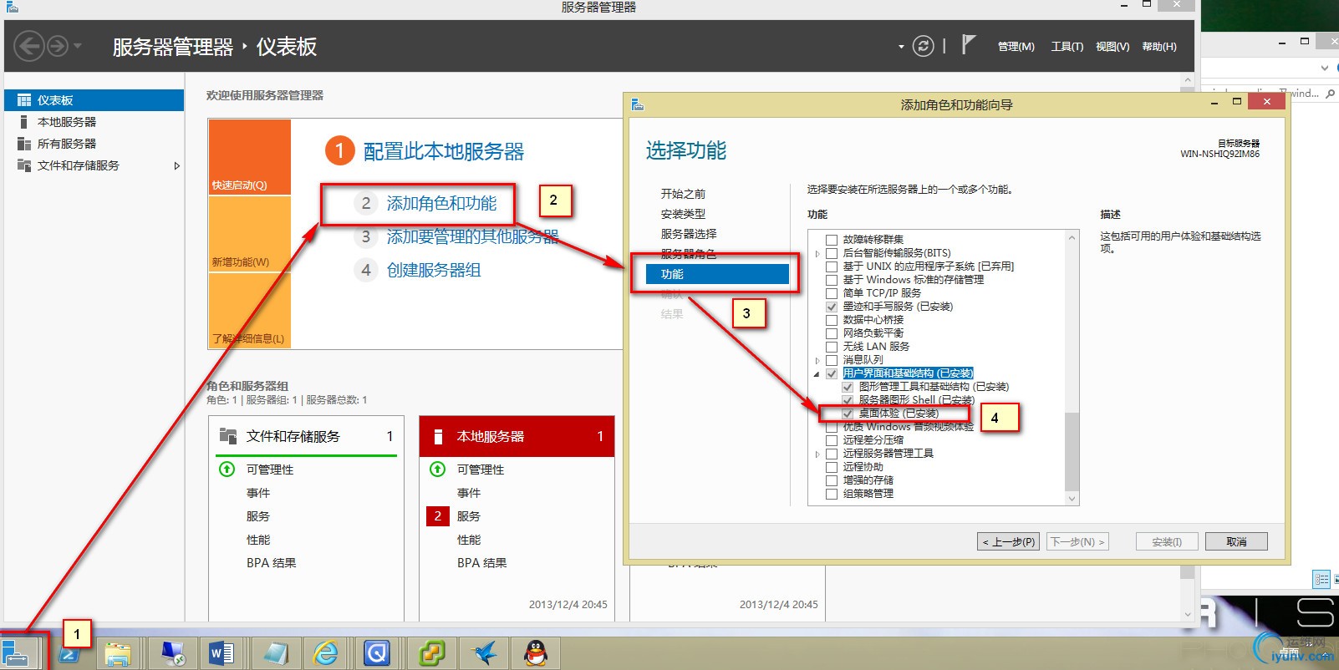Check the 网络负载平衡 checkbox
The image size is (1339, 670).
pos(832,333)
